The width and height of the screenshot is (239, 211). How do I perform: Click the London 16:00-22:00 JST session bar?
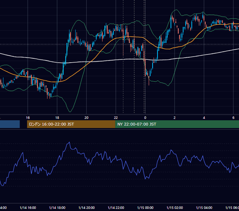tap(71, 124)
